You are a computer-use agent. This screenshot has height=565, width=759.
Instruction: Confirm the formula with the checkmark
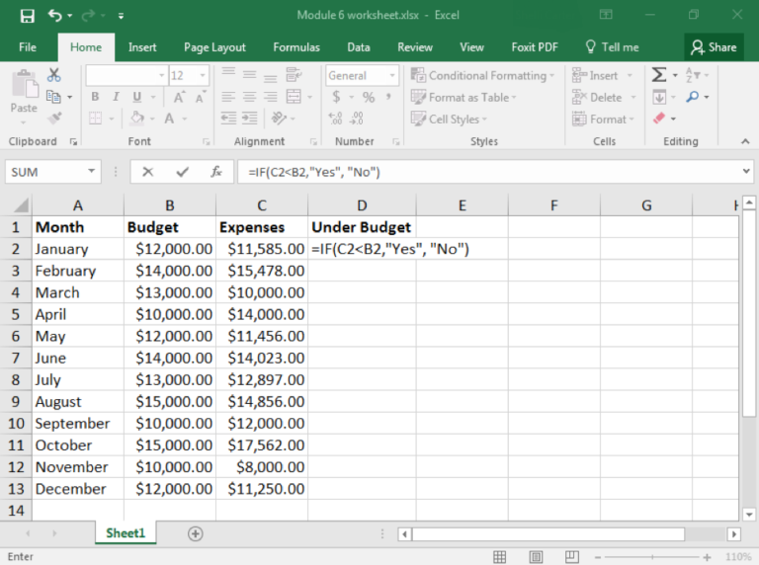coord(182,172)
